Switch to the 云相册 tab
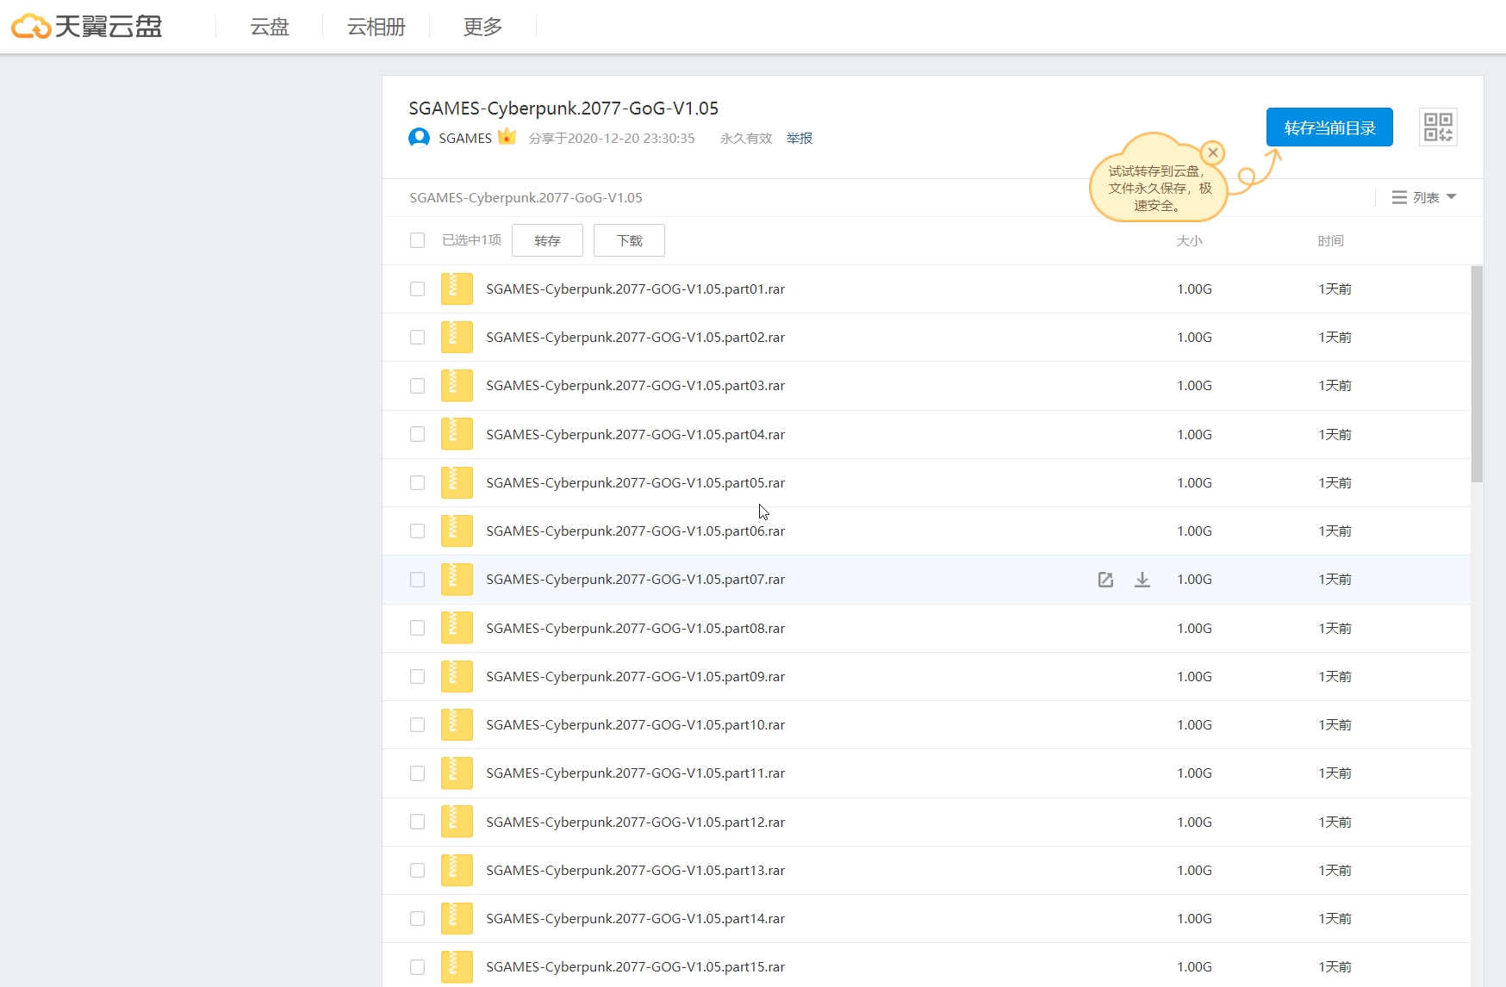Image resolution: width=1506 pixels, height=987 pixels. [376, 27]
